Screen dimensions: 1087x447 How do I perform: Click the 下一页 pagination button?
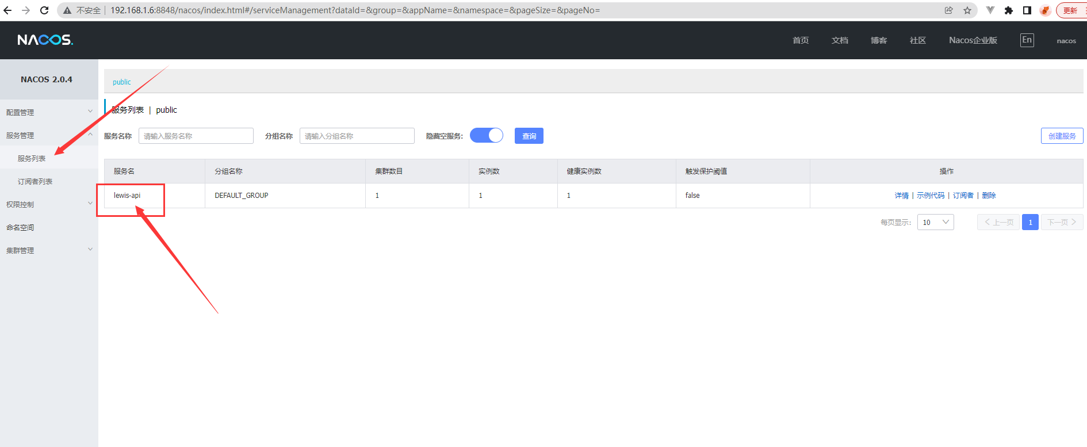(x=1062, y=222)
